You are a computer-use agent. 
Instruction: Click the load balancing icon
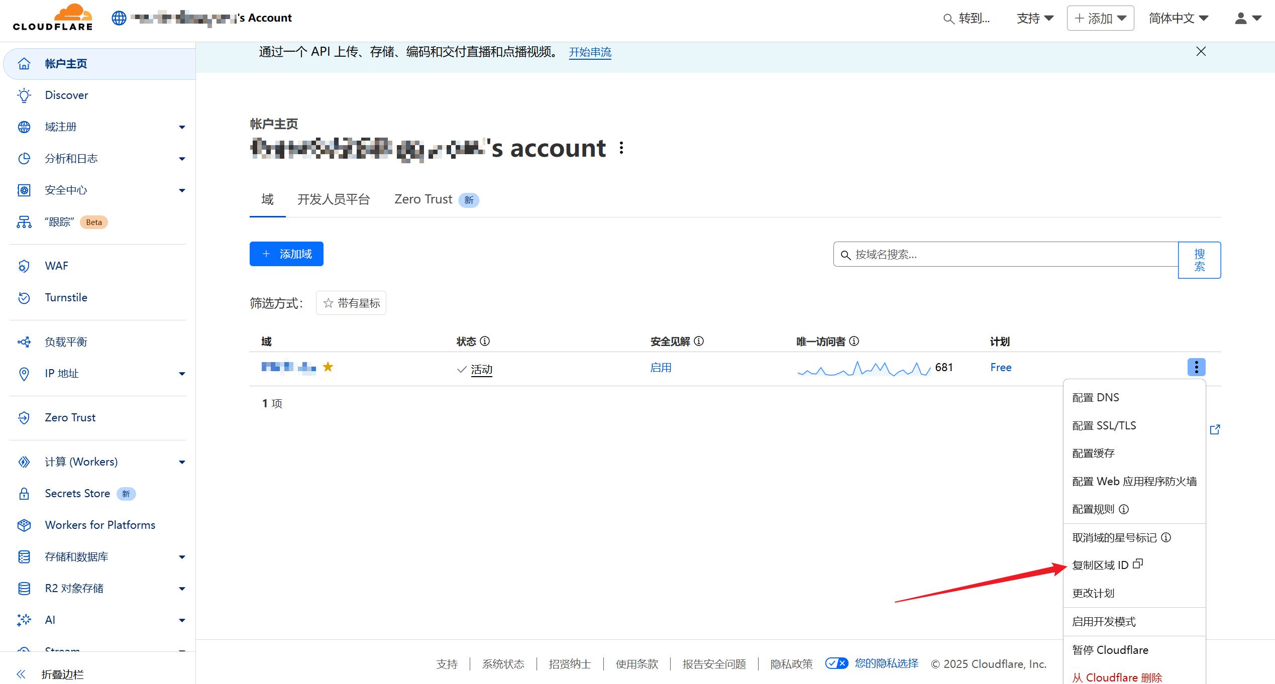[24, 342]
